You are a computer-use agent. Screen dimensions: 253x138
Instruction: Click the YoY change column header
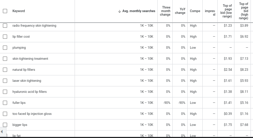pos(180,11)
